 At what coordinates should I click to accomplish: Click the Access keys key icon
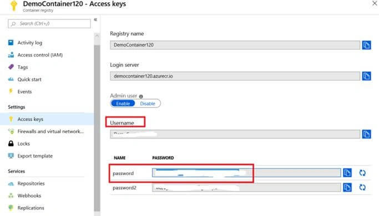click(x=11, y=119)
